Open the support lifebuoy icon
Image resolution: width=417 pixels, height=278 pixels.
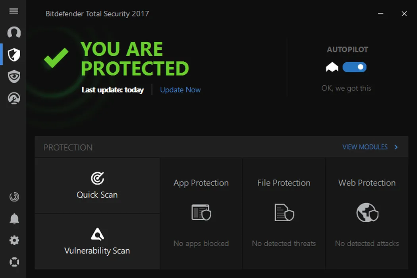pyautogui.click(x=14, y=262)
